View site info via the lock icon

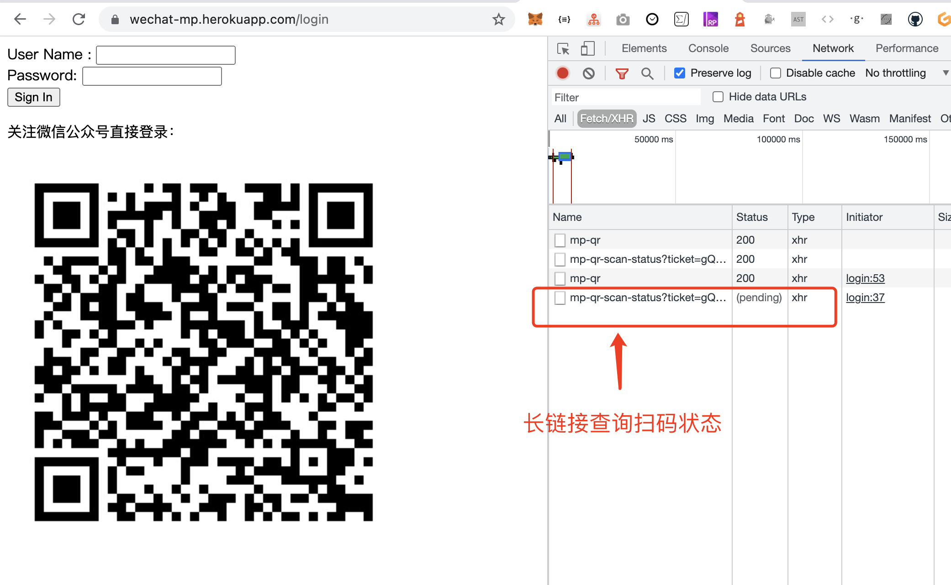click(115, 19)
